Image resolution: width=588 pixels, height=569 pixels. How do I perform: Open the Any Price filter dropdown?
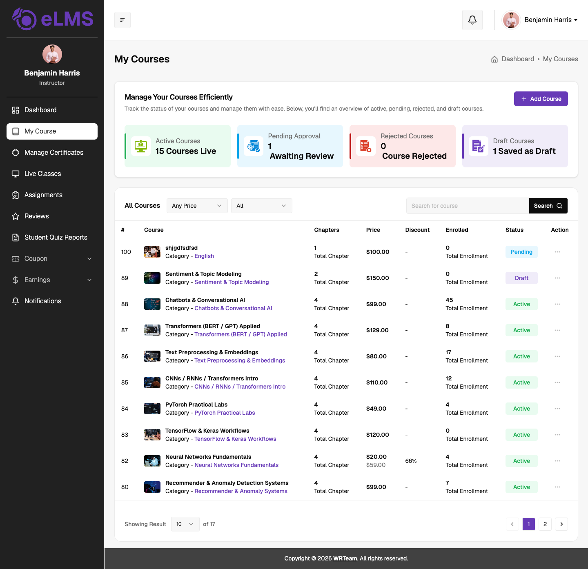(x=197, y=206)
